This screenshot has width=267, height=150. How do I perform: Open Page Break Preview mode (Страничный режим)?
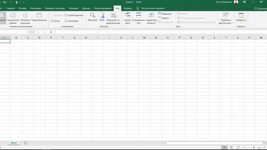coord(13,18)
